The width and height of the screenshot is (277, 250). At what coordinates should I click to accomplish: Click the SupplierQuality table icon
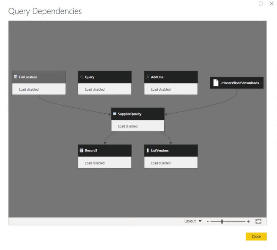click(115, 114)
